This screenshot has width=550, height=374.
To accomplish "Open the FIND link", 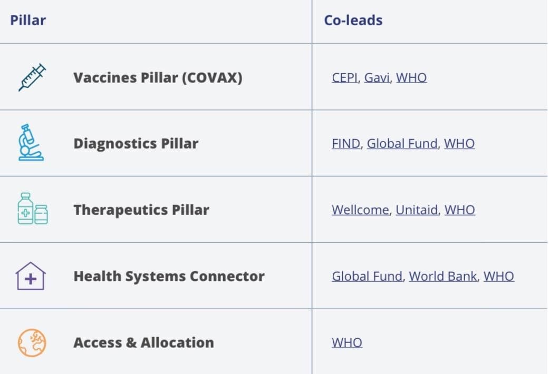I will [346, 144].
